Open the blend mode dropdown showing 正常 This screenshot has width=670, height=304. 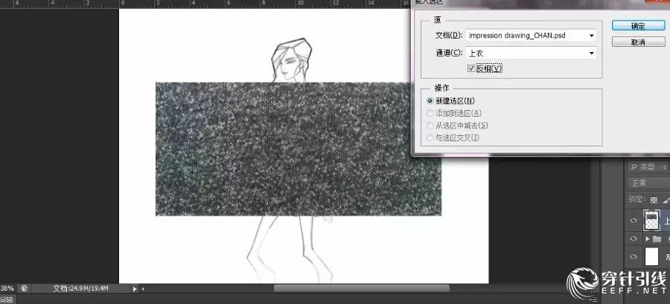coord(648,184)
